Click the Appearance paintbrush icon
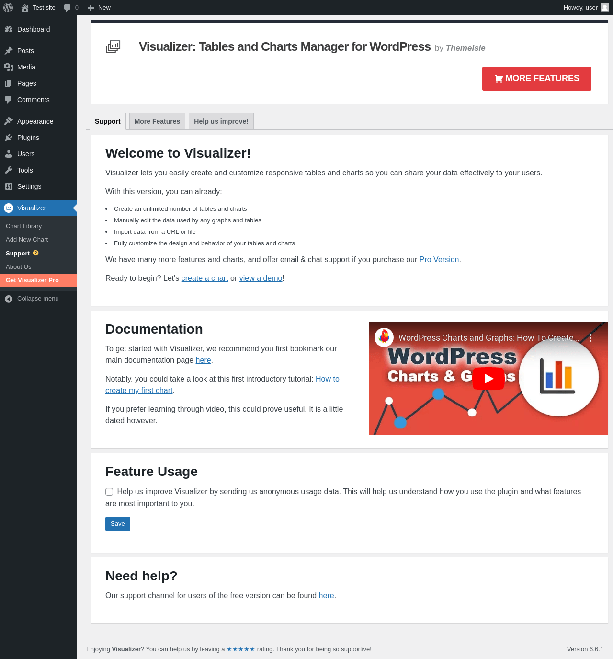 (9, 121)
